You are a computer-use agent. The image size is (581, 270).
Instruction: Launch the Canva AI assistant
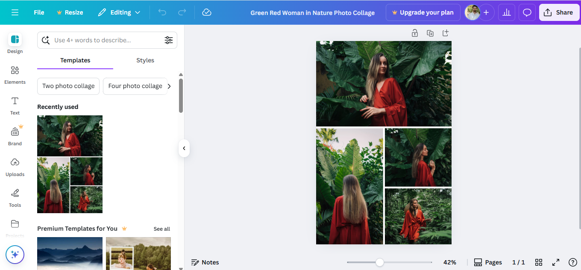15,255
